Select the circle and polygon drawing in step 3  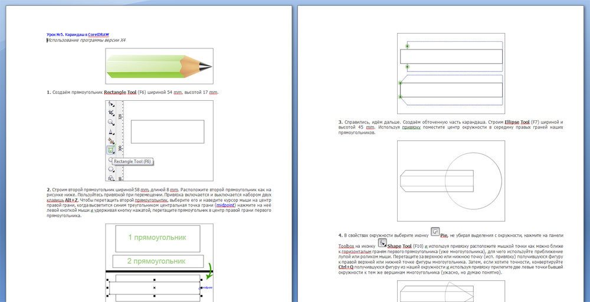tap(451, 181)
